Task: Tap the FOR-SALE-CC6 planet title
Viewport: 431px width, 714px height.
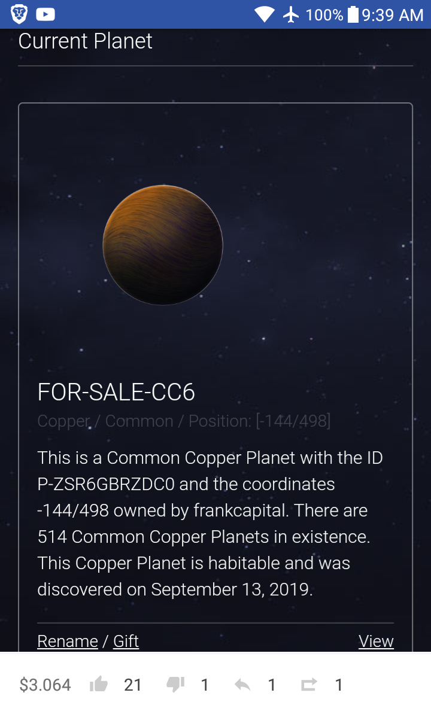Action: tap(116, 392)
